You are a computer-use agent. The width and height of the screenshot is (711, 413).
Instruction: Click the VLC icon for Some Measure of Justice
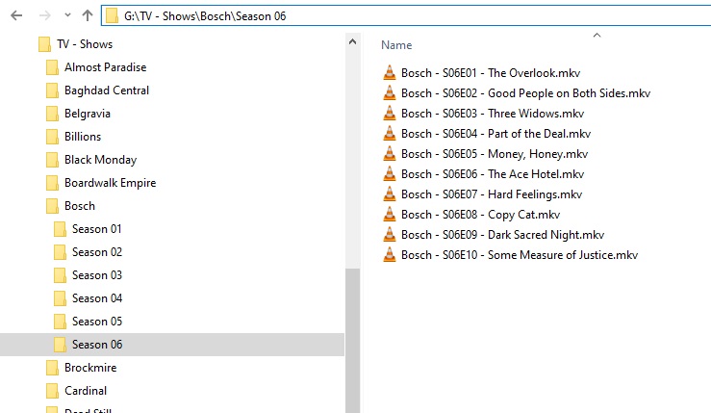[389, 254]
